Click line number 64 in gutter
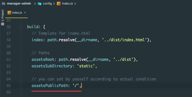The image size is (192, 97). 9,79
